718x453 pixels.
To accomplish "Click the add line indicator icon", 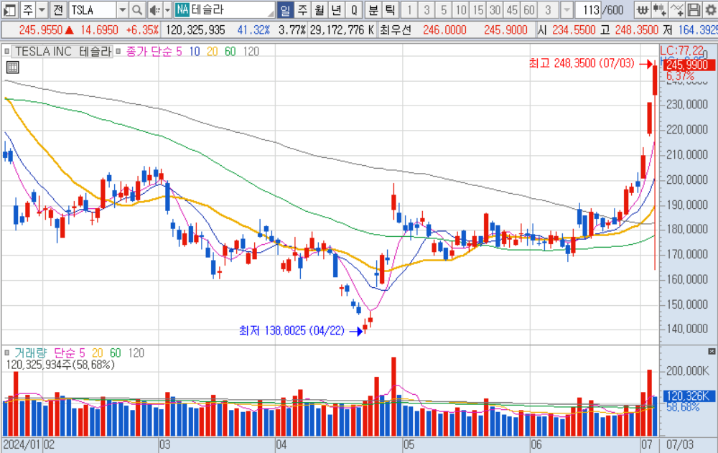I will pos(676,9).
